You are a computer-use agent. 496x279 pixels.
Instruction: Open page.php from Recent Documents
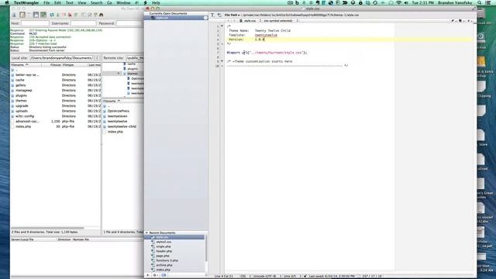[163, 256]
